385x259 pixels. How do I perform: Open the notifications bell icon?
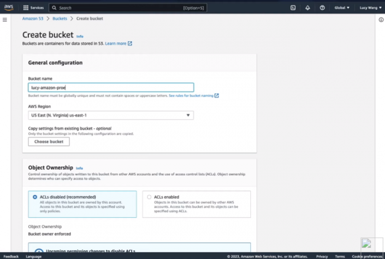308,8
